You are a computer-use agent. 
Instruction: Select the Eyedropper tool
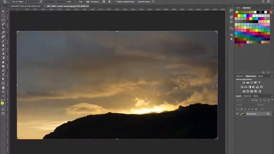tap(3, 33)
